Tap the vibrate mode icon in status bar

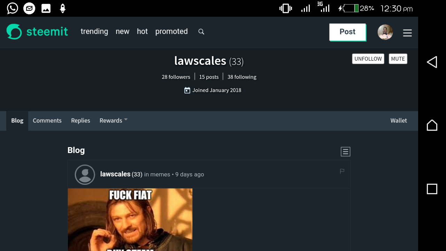tap(286, 8)
